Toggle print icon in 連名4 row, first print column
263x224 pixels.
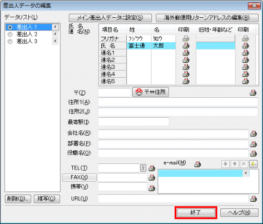186,74
